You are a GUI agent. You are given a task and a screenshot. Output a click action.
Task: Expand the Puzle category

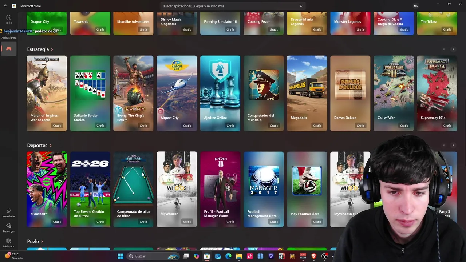(35, 241)
